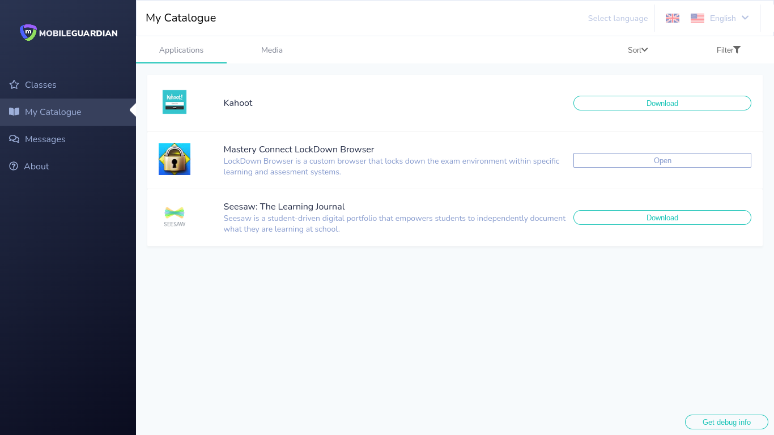Select the UK flag language icon
774x435 pixels.
coord(672,18)
